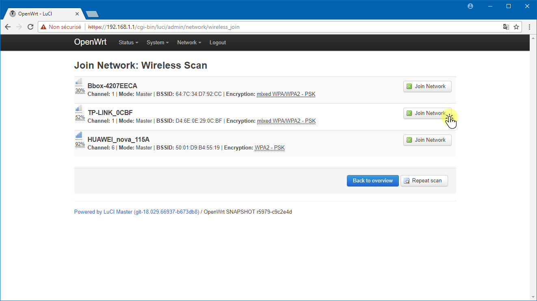This screenshot has width=537, height=301.
Task: Click BSSID 50:01:D9:B4:55:19
Action: click(198, 148)
